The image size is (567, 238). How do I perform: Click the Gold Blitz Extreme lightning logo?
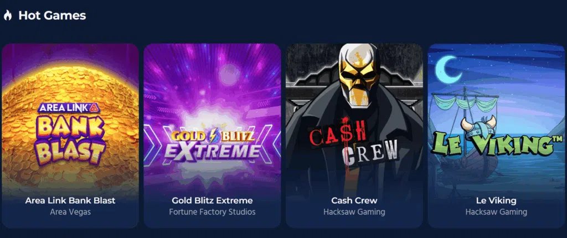pyautogui.click(x=212, y=144)
